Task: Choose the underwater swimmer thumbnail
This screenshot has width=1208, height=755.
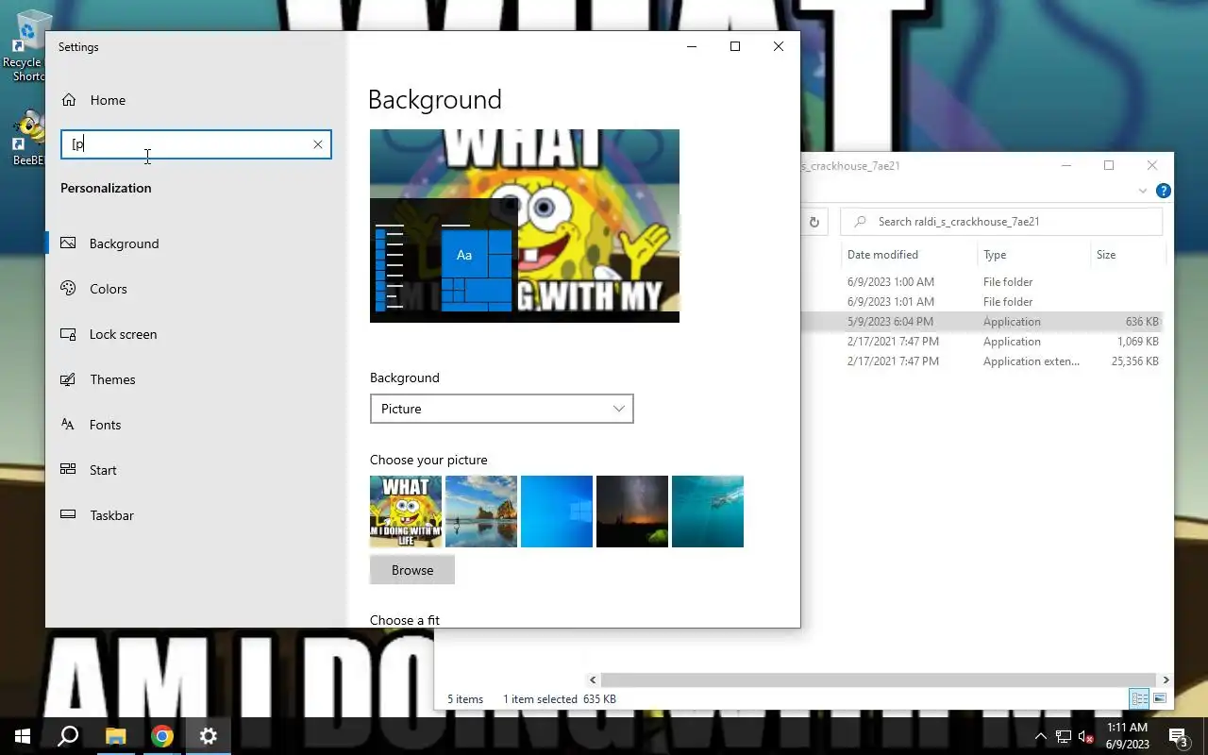Action: [x=708, y=512]
